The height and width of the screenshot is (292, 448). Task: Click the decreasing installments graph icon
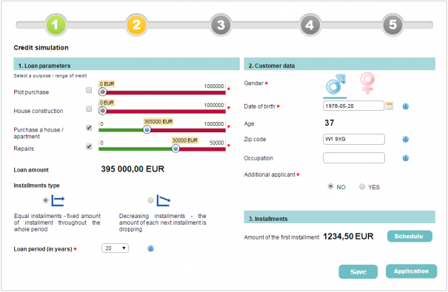(x=164, y=200)
